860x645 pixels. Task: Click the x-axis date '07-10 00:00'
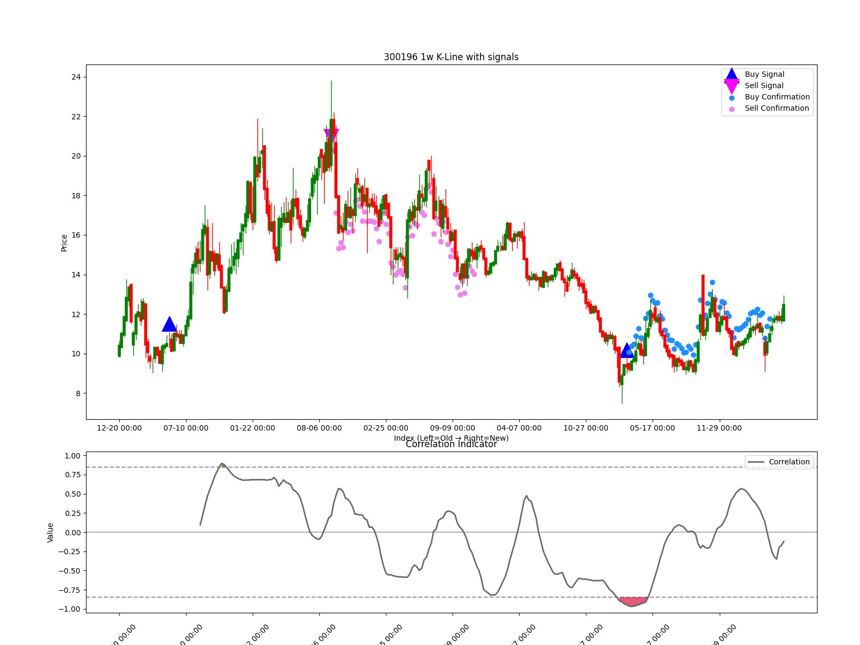click(186, 428)
